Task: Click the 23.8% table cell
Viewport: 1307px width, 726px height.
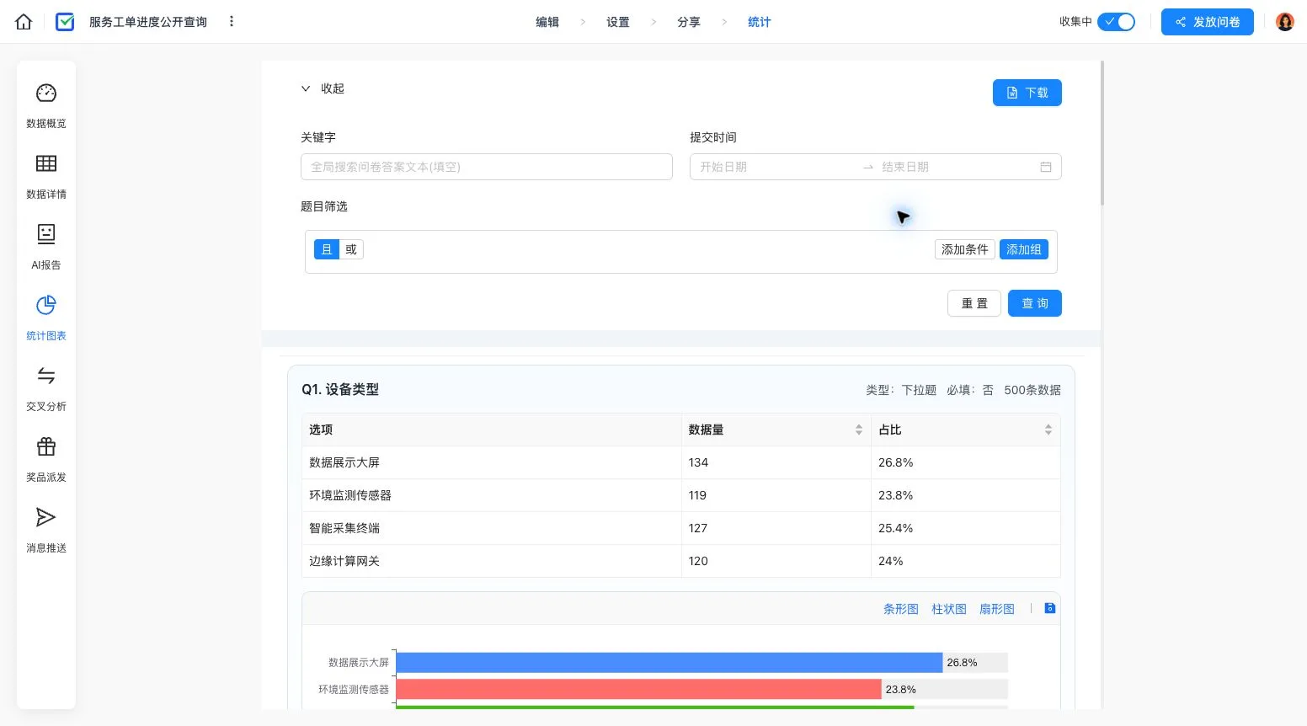Action: [966, 495]
